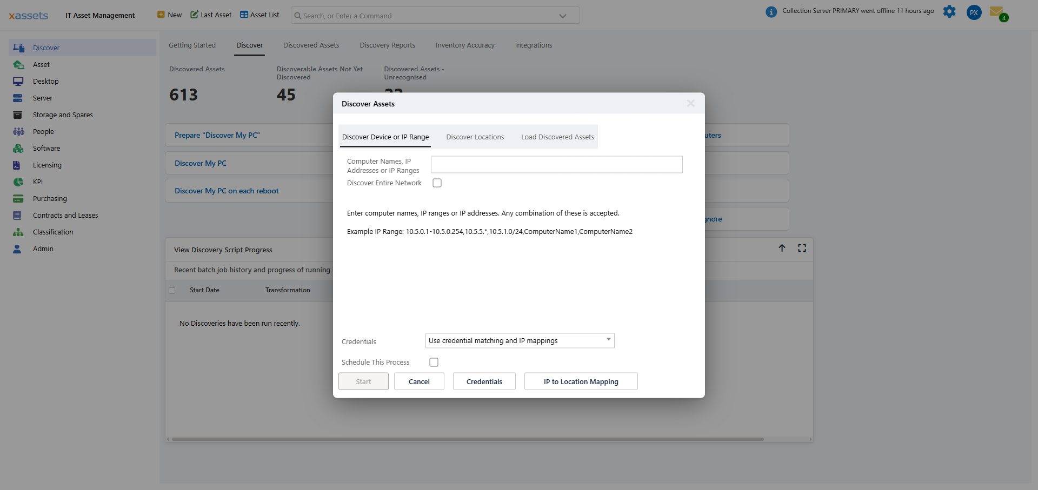Open the KPI pie chart icon
This screenshot has height=490, width=1038.
(x=19, y=182)
